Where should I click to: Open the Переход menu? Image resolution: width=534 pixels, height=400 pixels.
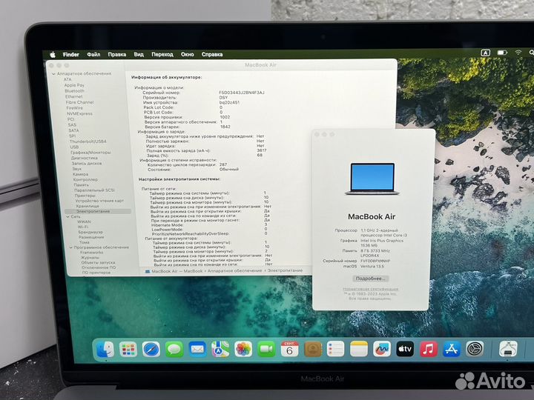coord(162,54)
